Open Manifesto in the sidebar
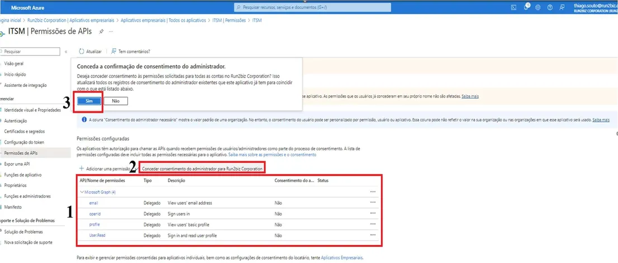This screenshot has width=618, height=263. coord(13,207)
